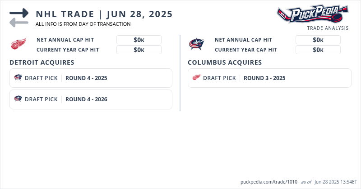The width and height of the screenshot is (361, 189).
Task: Select Detroit's Net Annual Cap Hit value box
Action: [x=139, y=40]
